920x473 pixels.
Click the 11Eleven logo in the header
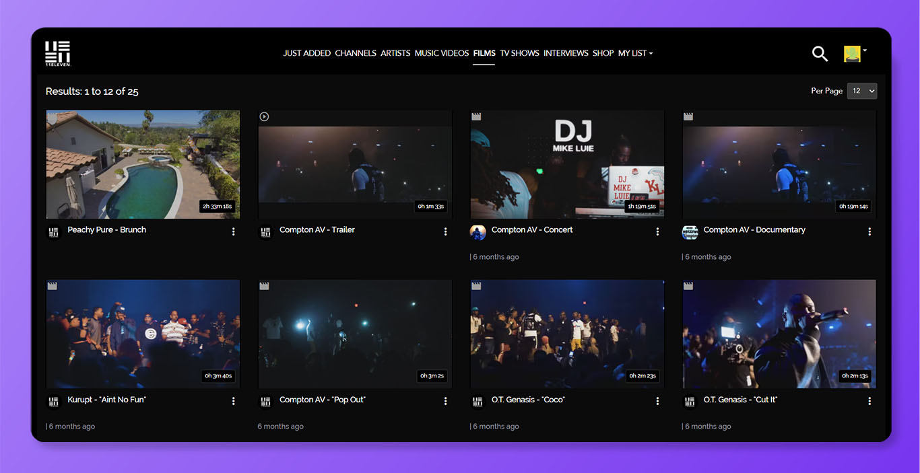[x=58, y=53]
